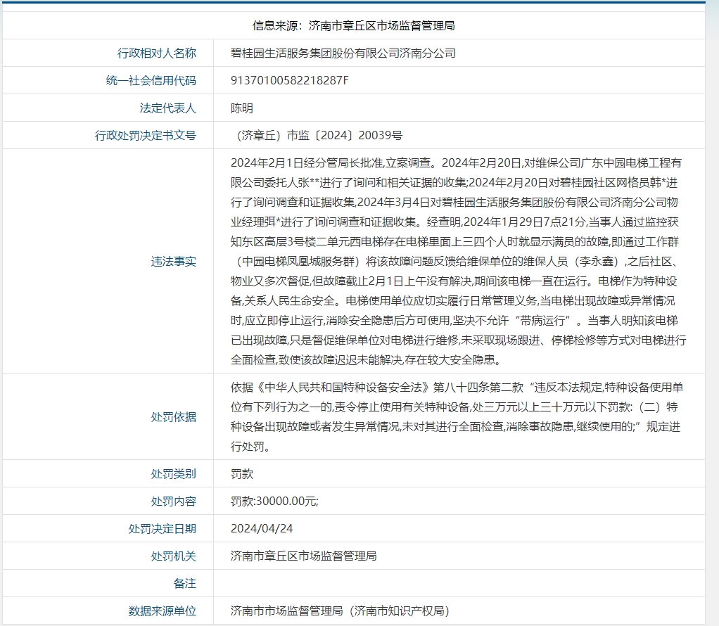Select the label 行政处罚决定书文号
The height and width of the screenshot is (626, 719).
click(x=146, y=135)
